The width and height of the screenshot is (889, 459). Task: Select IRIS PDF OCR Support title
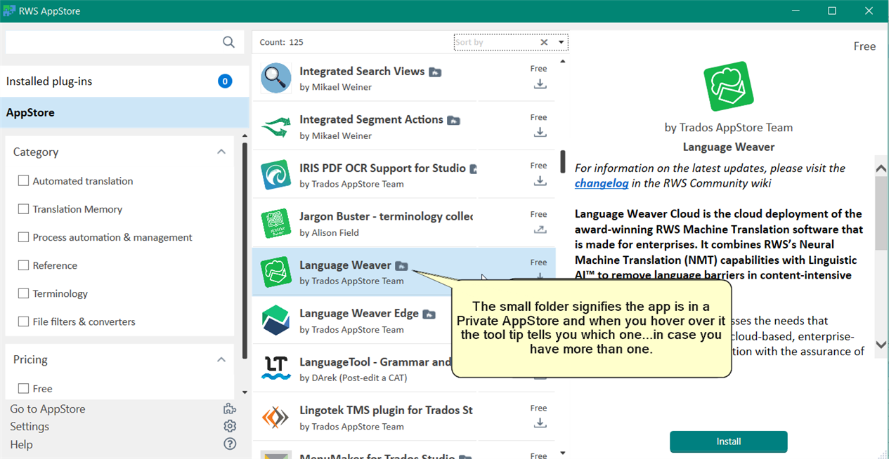[x=382, y=168]
